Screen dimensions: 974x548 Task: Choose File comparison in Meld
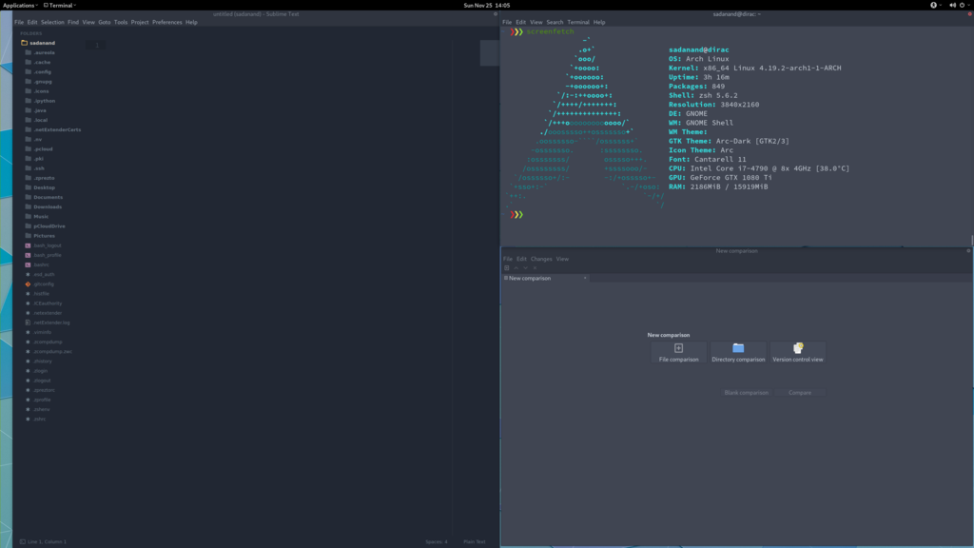[x=678, y=352]
